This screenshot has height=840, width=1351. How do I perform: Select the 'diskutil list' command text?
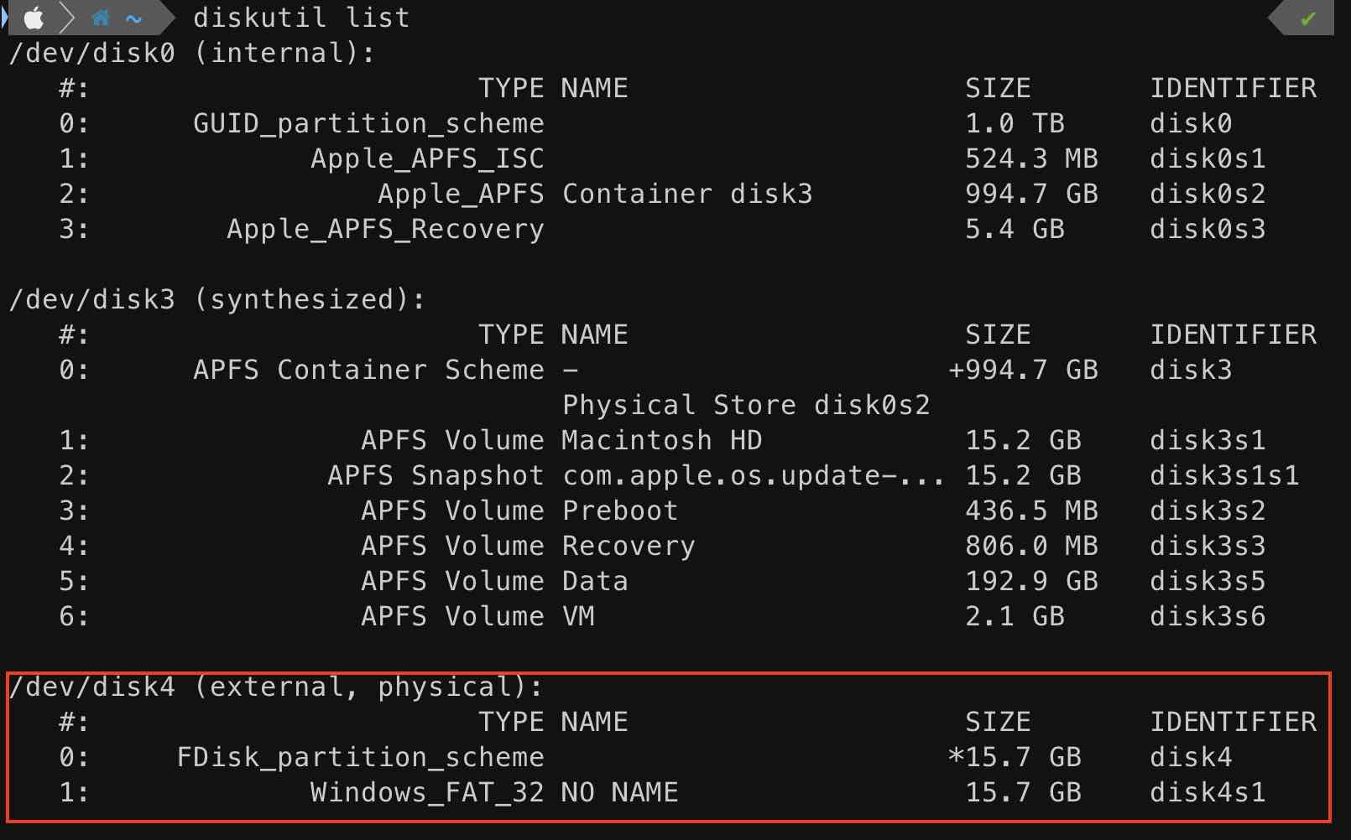click(301, 18)
